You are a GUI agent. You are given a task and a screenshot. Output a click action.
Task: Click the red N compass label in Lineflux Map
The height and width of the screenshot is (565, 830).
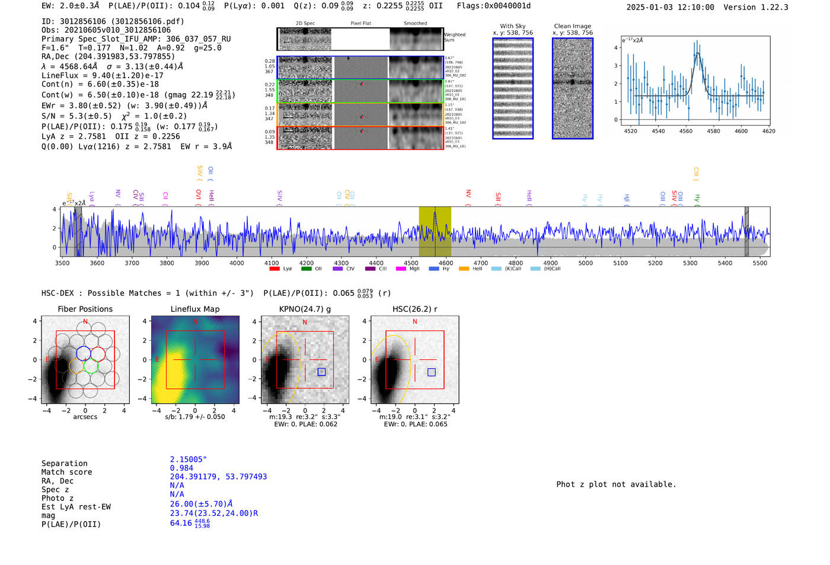[195, 322]
